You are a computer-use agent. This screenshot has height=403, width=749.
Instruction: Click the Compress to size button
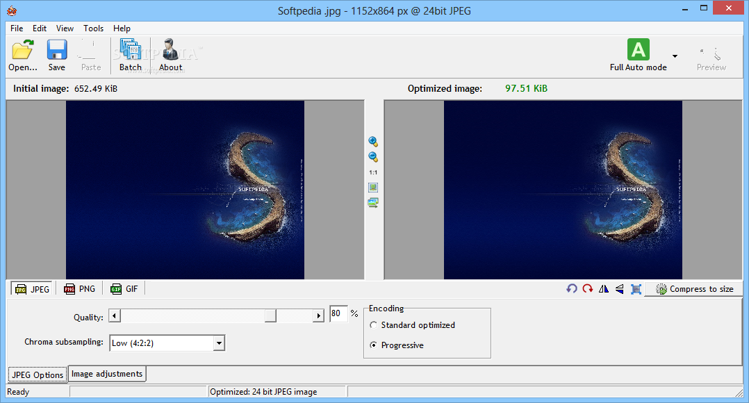(x=693, y=289)
